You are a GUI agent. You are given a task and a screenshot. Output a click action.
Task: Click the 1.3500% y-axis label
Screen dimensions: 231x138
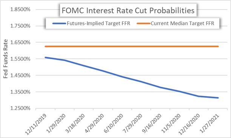tap(20, 92)
